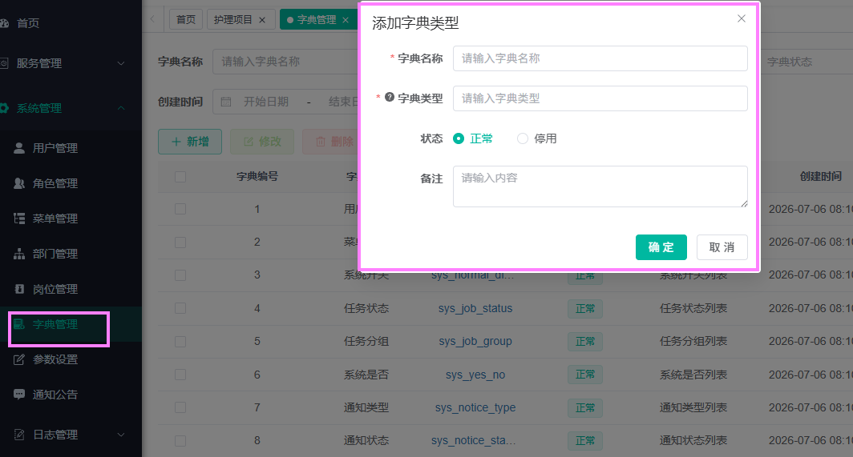Click the tab bar left scroll arrow
The height and width of the screenshot is (457, 853).
152,19
